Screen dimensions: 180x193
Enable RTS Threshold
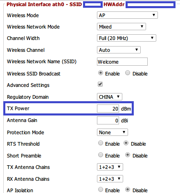pyautogui.click(x=101, y=143)
